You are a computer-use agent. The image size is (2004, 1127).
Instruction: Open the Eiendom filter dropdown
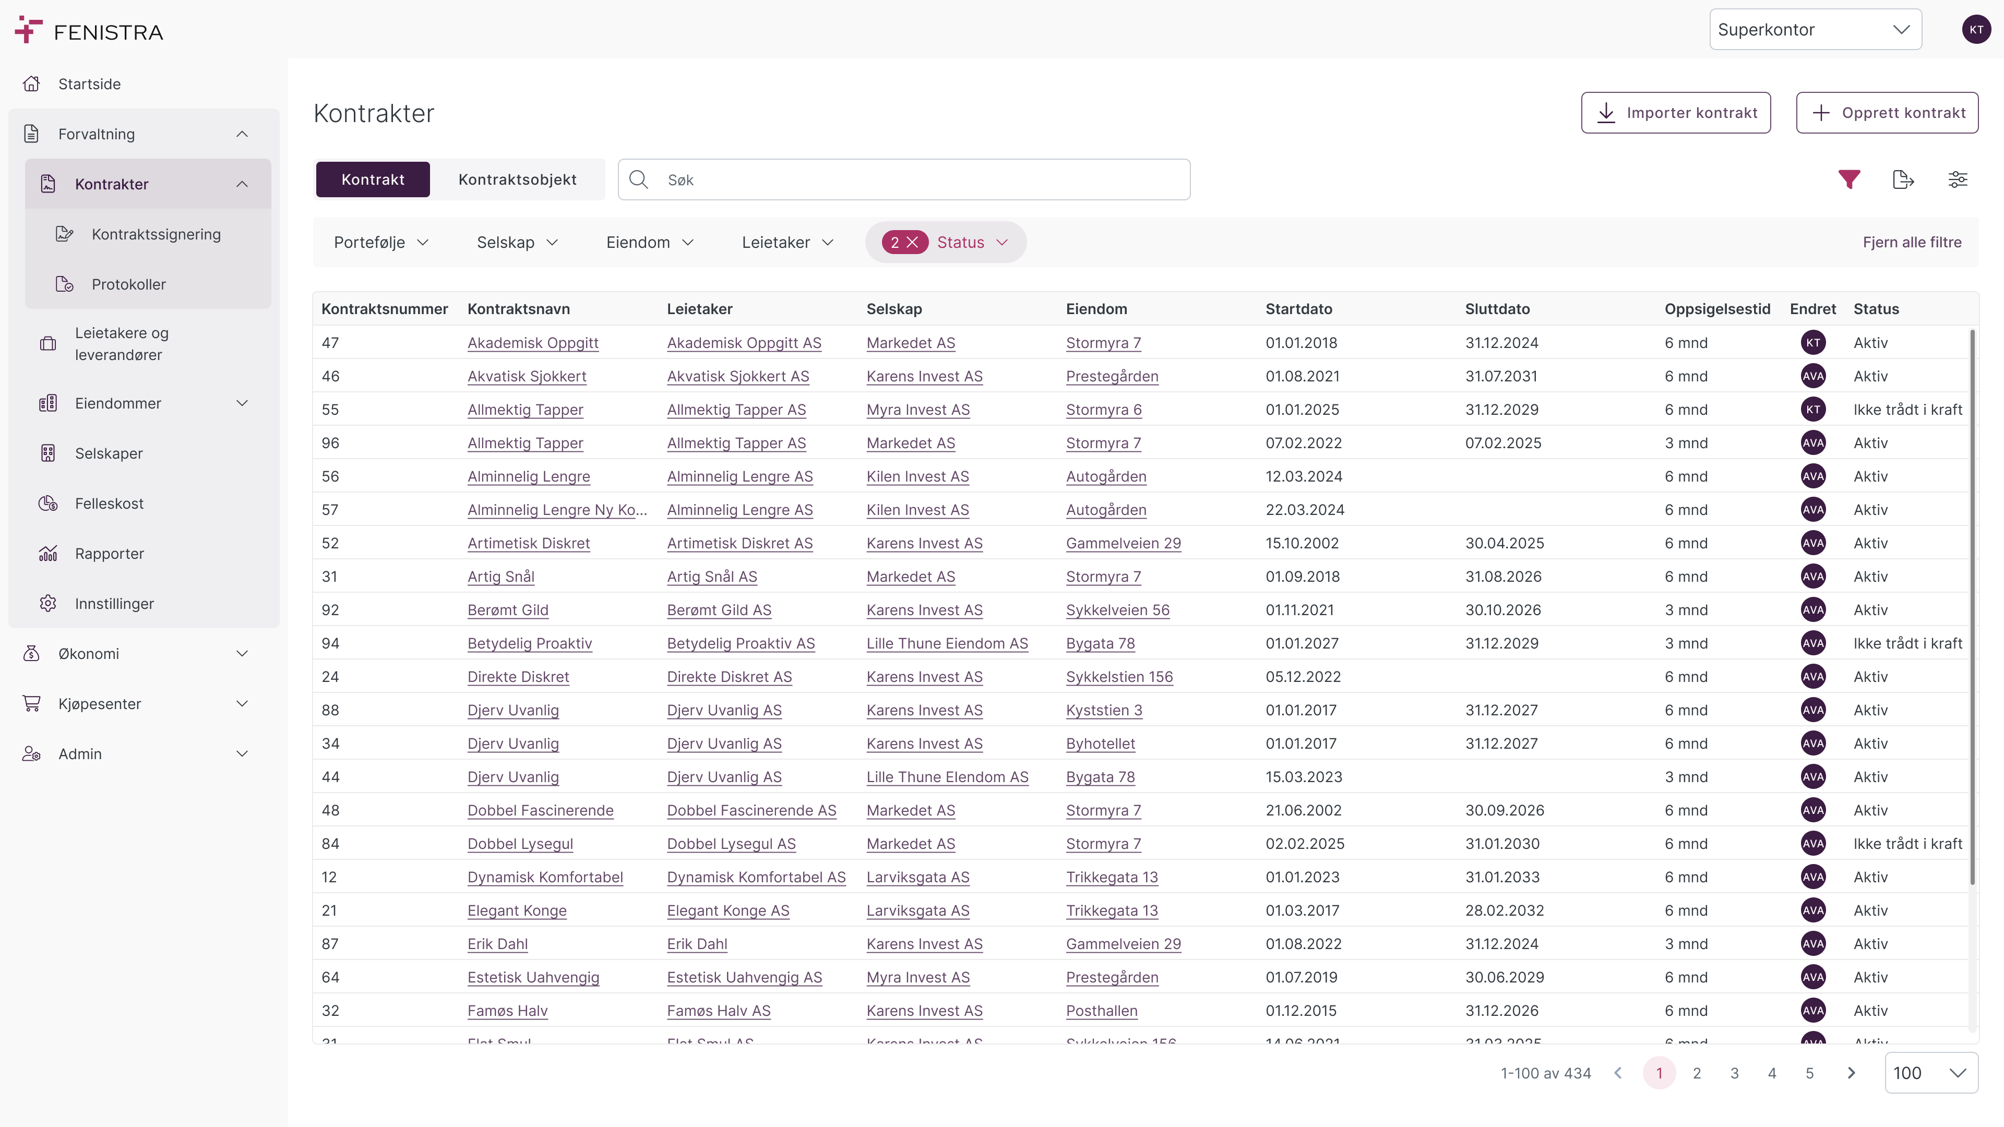pos(650,243)
